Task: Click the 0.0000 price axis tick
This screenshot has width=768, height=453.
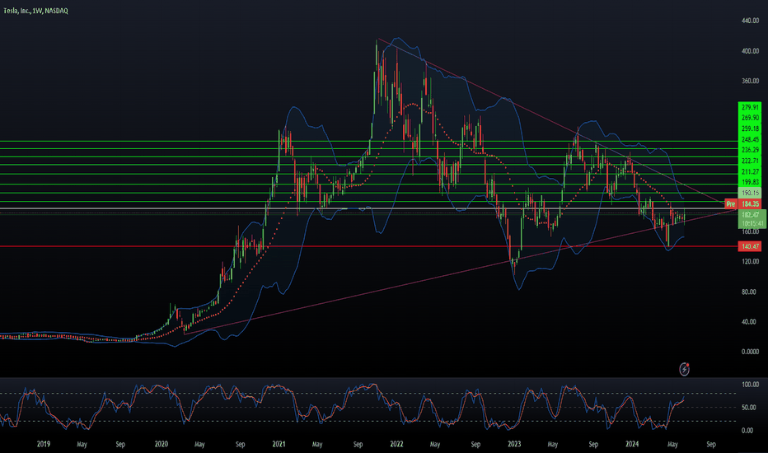Action: (x=751, y=352)
